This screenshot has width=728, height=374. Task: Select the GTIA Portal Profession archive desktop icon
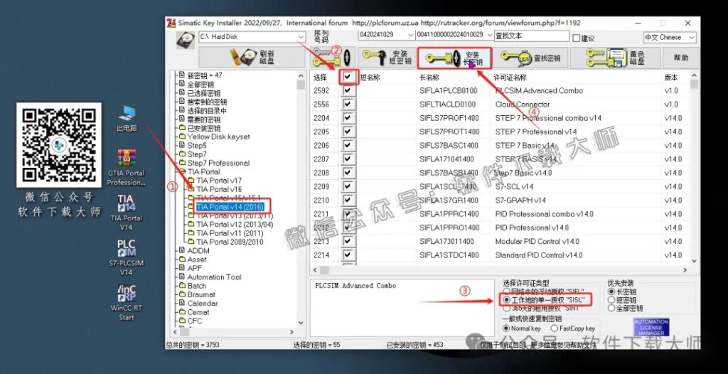(127, 169)
